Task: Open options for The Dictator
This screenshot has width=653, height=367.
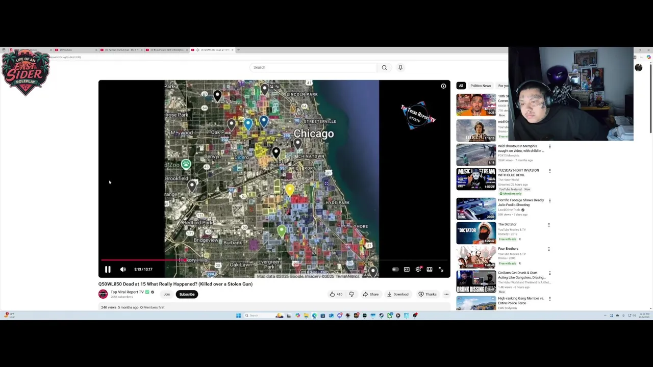Action: 549,225
